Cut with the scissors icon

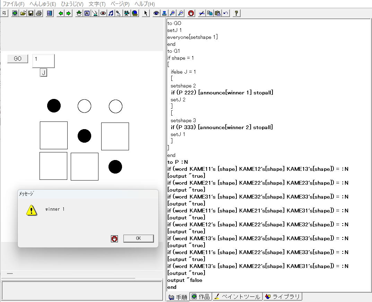coord(202,13)
